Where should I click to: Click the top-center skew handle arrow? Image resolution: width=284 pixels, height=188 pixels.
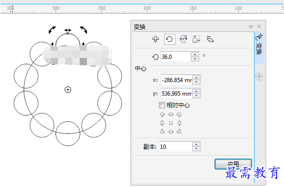68,30
